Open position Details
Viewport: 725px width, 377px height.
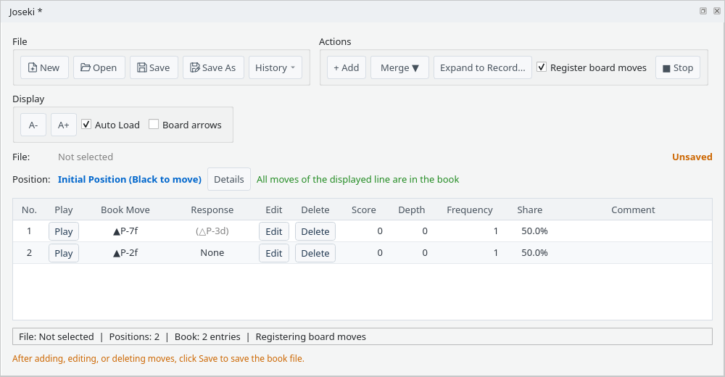(229, 179)
